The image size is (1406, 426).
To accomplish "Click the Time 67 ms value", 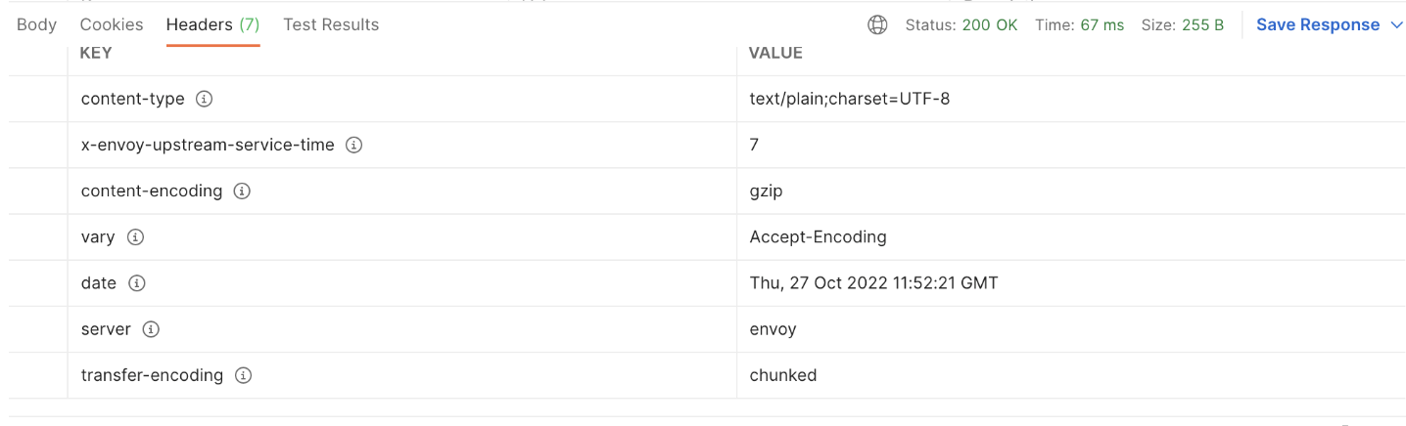I will point(1080,24).
